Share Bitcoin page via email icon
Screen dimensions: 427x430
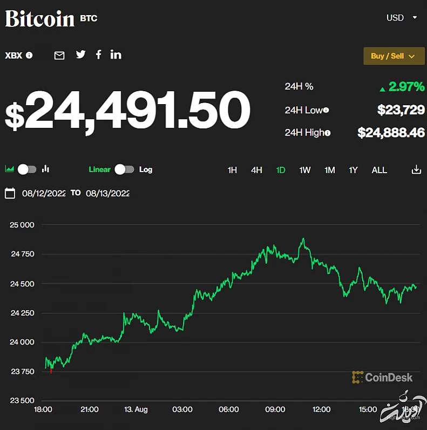(59, 55)
